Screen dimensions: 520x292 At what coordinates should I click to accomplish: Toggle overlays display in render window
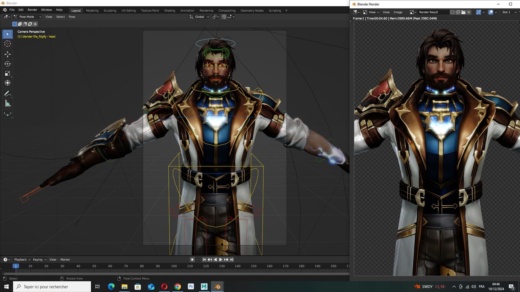click(x=491, y=12)
